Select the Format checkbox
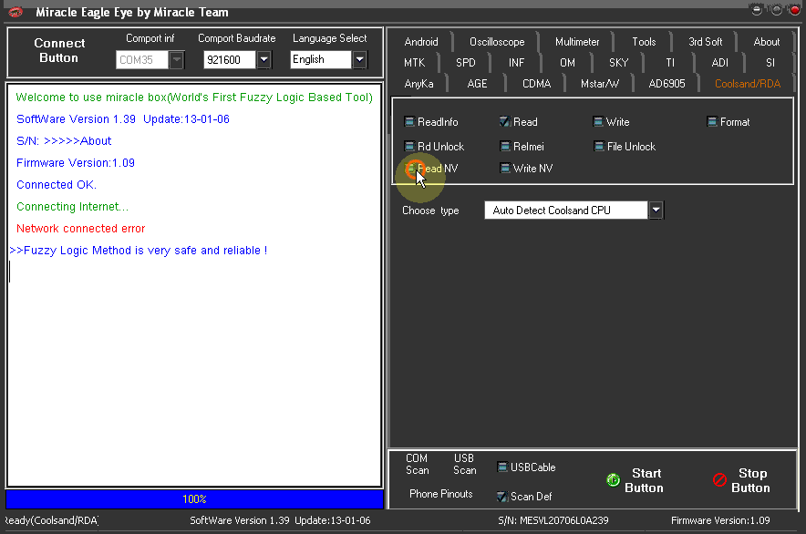The height and width of the screenshot is (534, 806). tap(712, 122)
